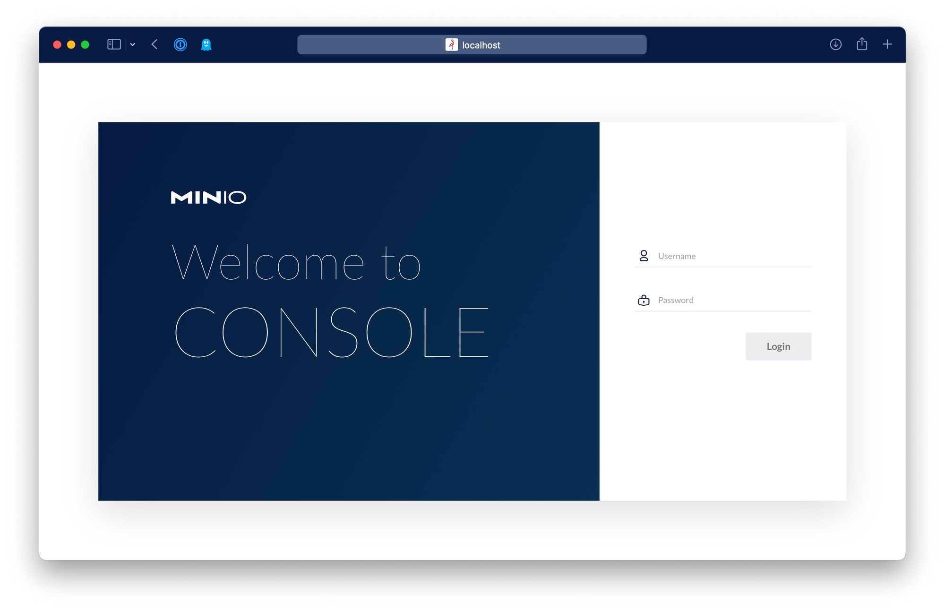
Task: Open the Share menu icon
Action: pos(862,44)
